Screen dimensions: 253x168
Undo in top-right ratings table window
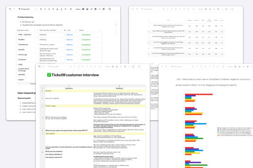pos(133,9)
